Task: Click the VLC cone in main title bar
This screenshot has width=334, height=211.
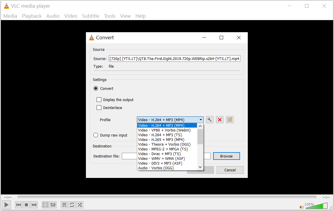Action: click(x=7, y=6)
